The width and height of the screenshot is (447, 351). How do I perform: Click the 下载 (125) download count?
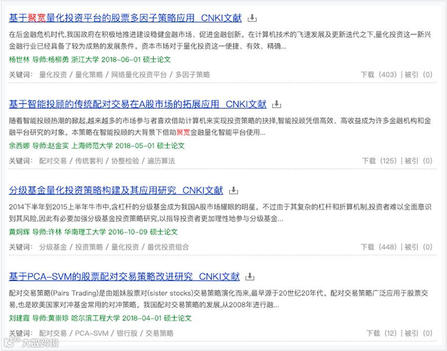380,161
